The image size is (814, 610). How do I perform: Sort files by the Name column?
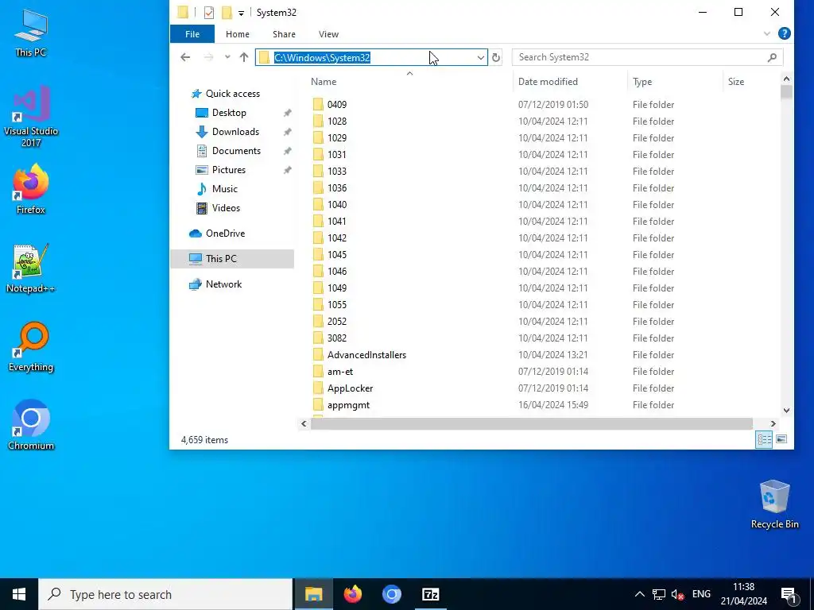(x=324, y=82)
